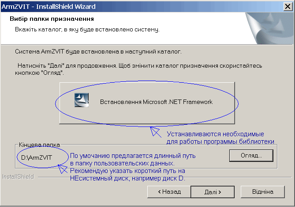Click the blue note recommending диск D
Viewport: 295px width, 207px height.
133,167
